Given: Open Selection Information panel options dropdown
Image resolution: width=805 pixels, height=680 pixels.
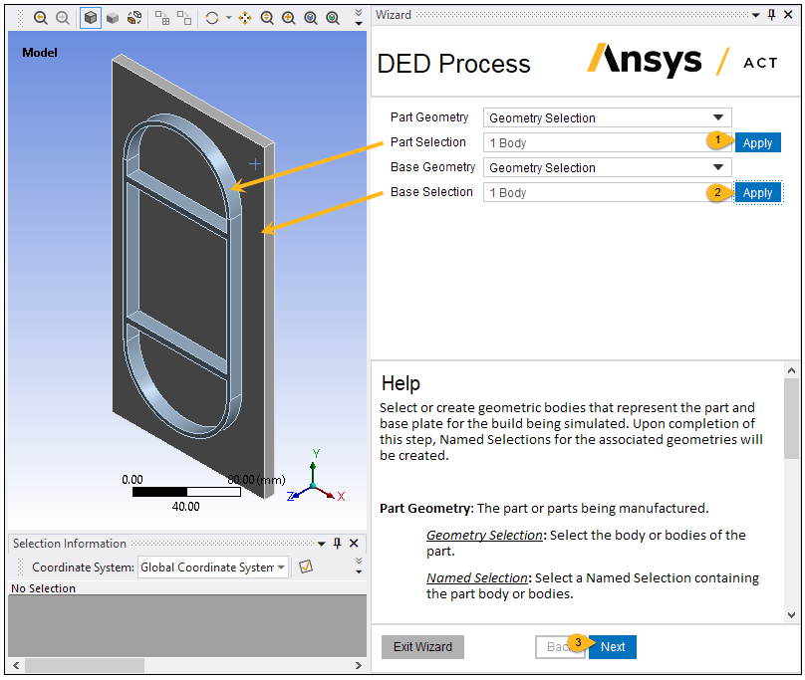Looking at the screenshot, I should (322, 544).
